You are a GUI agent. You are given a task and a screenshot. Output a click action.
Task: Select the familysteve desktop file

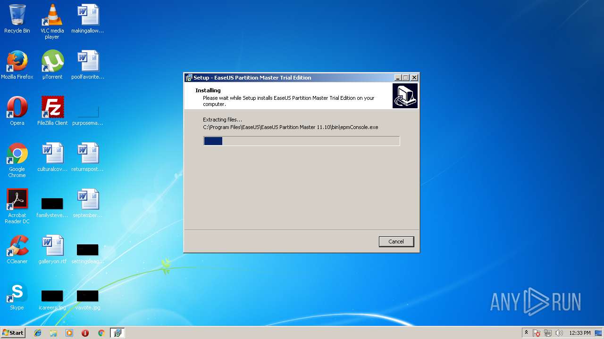coord(52,207)
